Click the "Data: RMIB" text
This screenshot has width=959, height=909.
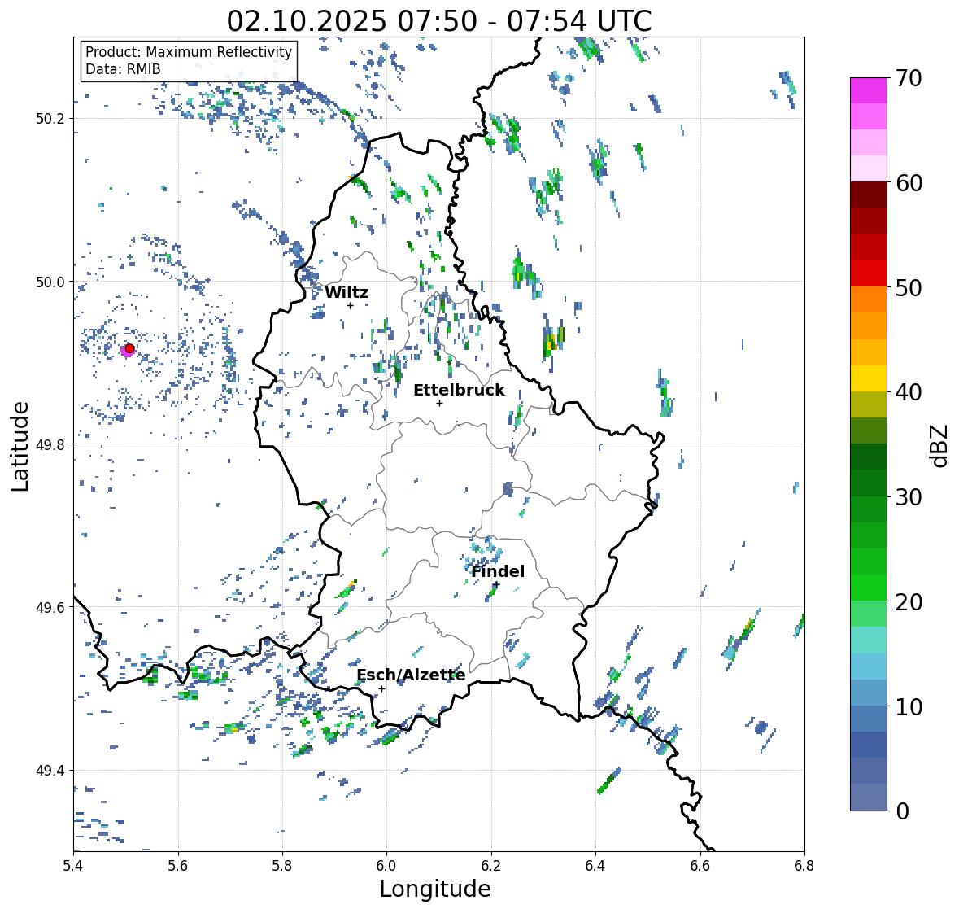(x=123, y=69)
